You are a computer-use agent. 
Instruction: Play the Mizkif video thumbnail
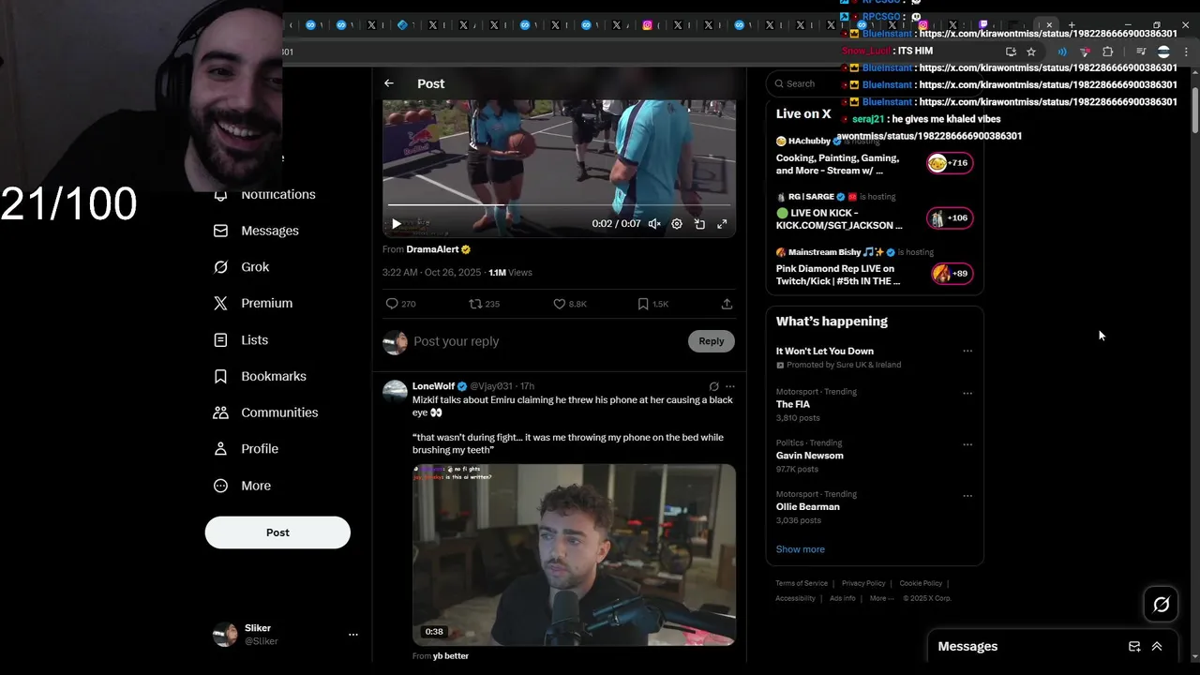574,554
